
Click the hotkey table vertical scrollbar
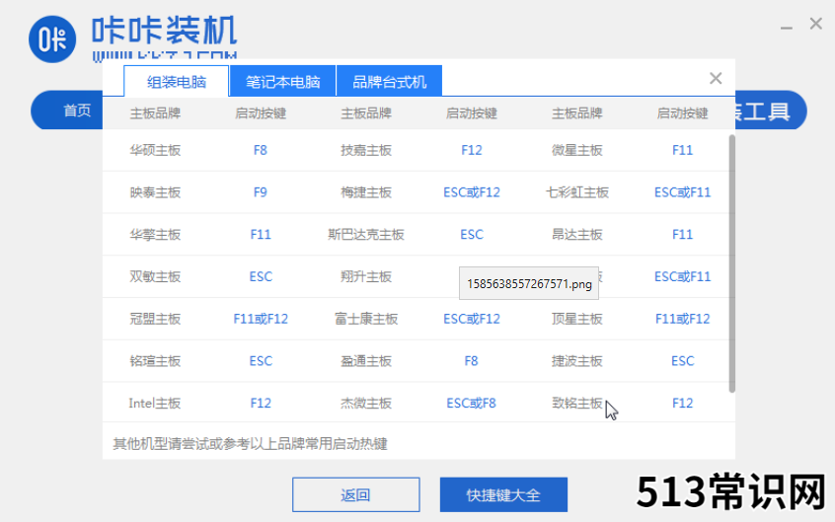tap(731, 263)
